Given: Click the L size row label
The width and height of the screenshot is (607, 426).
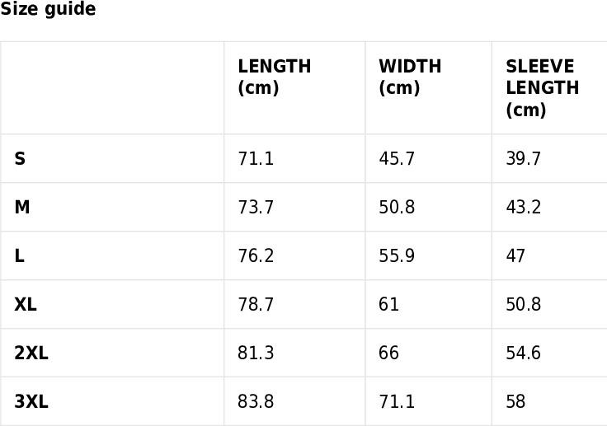Looking at the screenshot, I should tap(19, 255).
